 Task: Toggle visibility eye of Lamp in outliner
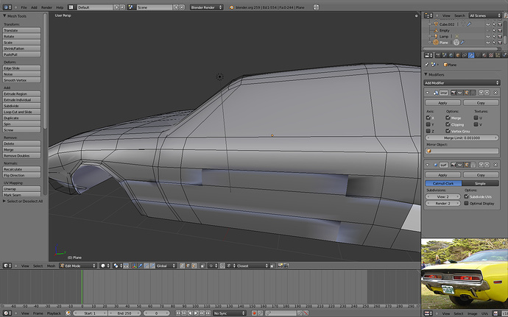[488, 37]
